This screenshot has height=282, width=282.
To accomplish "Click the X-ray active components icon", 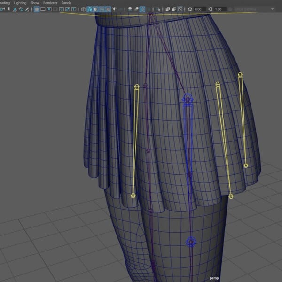I will (x=174, y=9).
